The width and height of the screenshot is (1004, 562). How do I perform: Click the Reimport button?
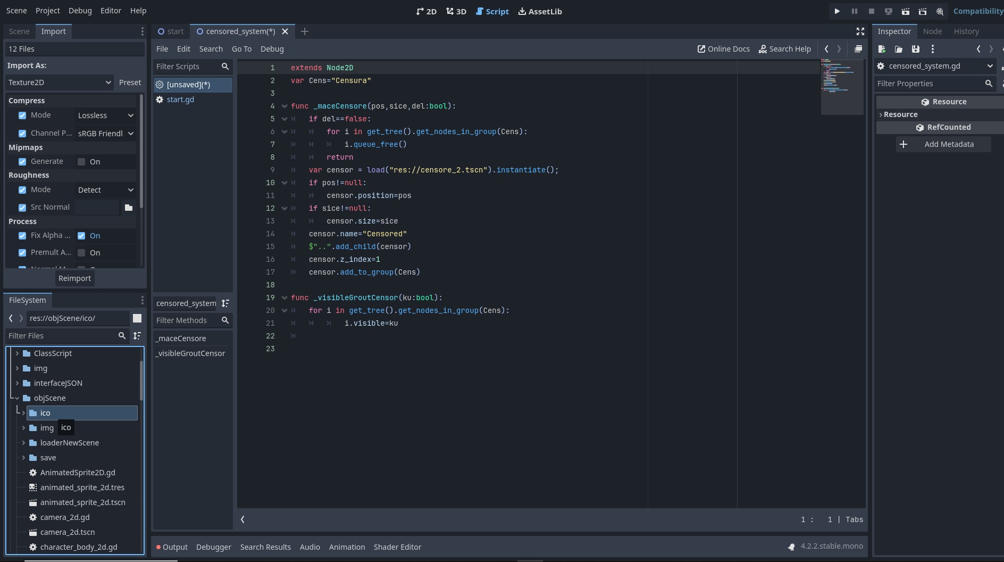74,278
